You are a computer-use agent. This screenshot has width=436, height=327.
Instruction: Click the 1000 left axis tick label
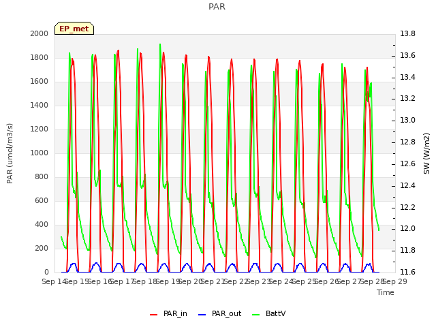click(40, 153)
